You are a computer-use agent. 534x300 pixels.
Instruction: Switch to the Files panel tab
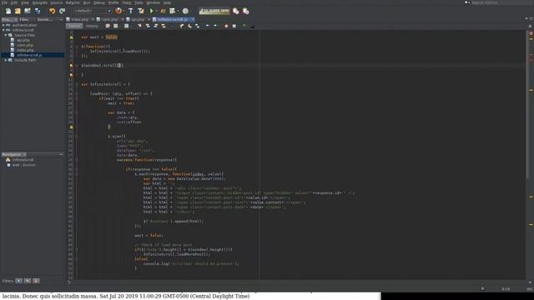(24, 19)
